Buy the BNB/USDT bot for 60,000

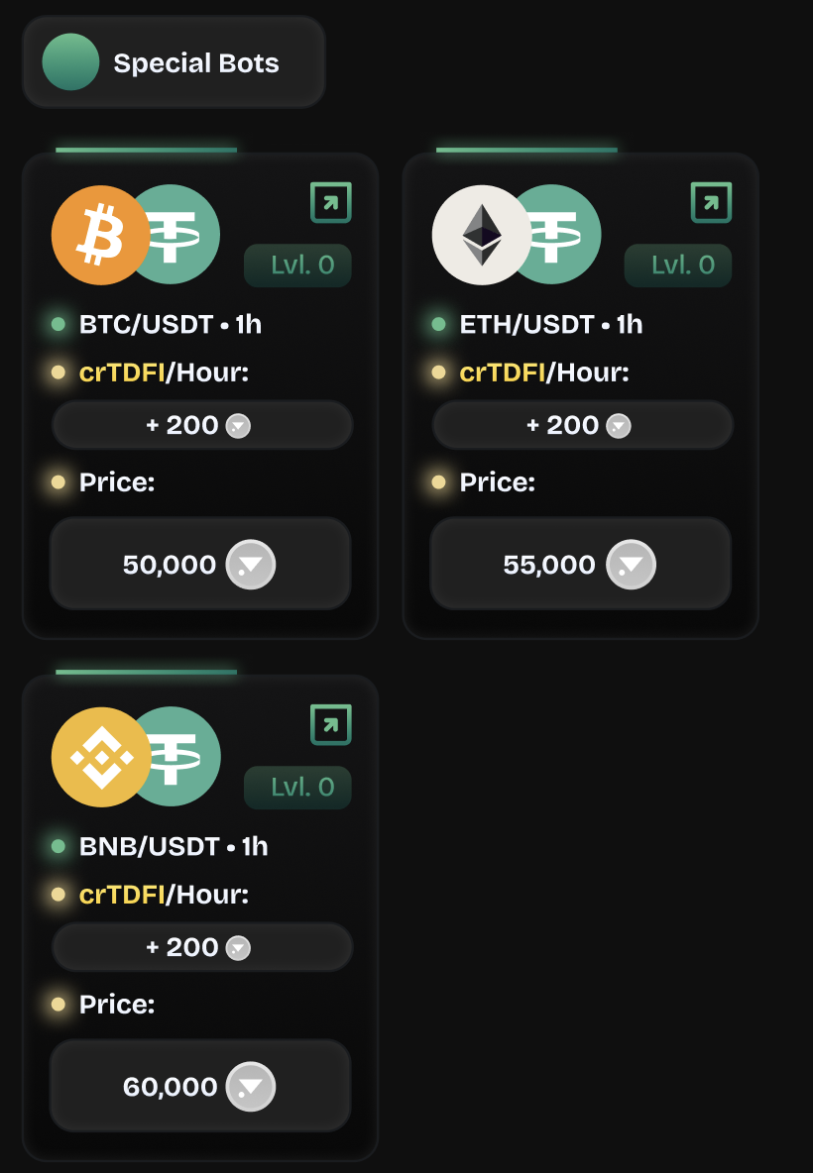tap(200, 1087)
